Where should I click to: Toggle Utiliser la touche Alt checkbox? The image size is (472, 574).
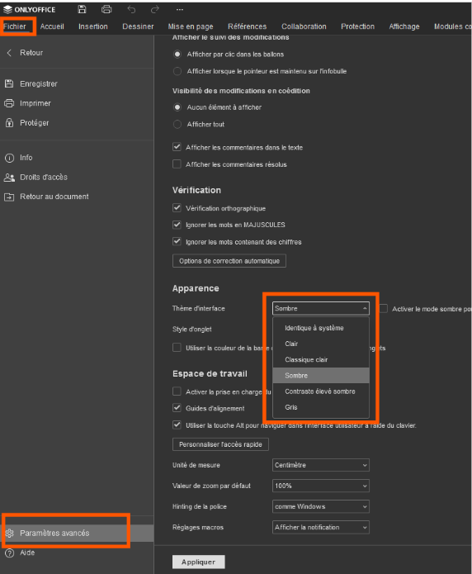(177, 425)
